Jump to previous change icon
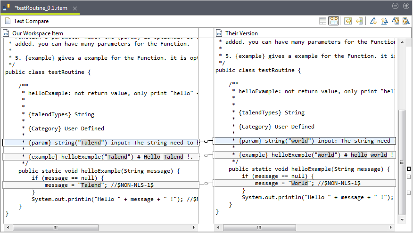The width and height of the screenshot is (413, 233). click(405, 21)
